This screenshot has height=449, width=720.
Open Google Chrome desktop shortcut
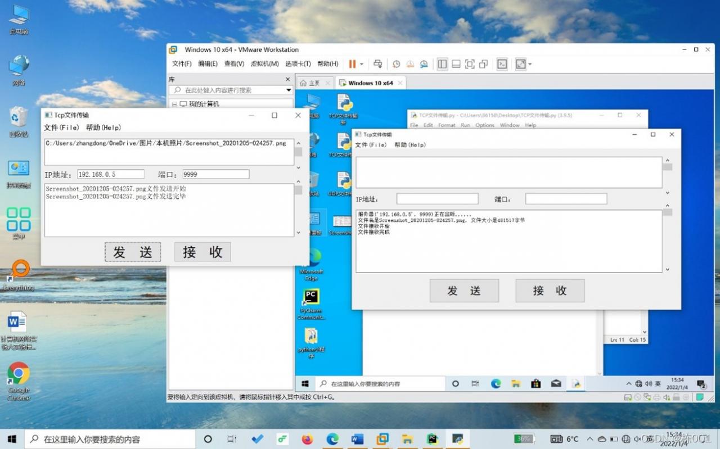point(19,374)
